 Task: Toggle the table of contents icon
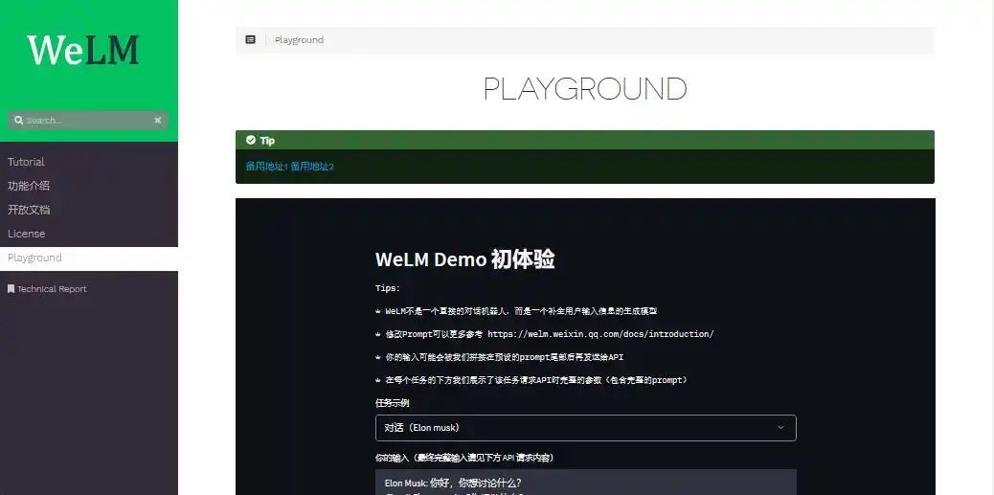point(250,40)
